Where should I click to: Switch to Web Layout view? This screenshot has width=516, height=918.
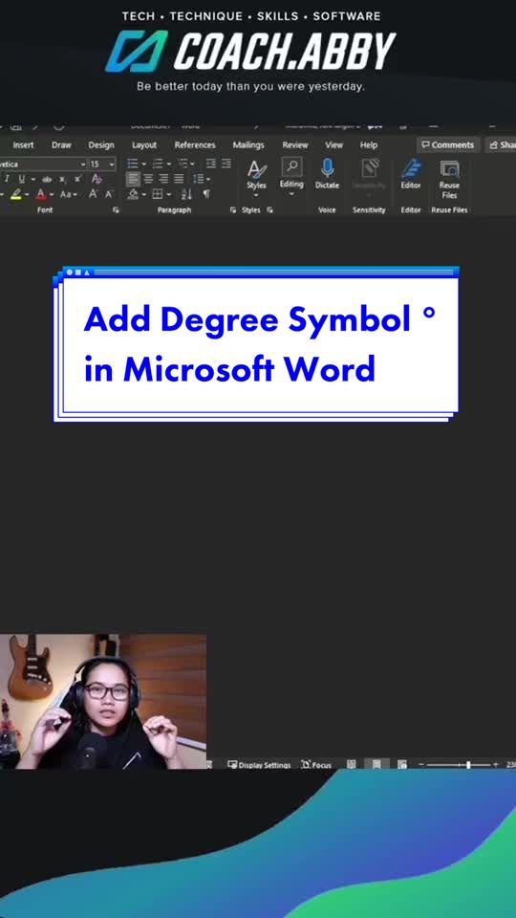tap(402, 764)
